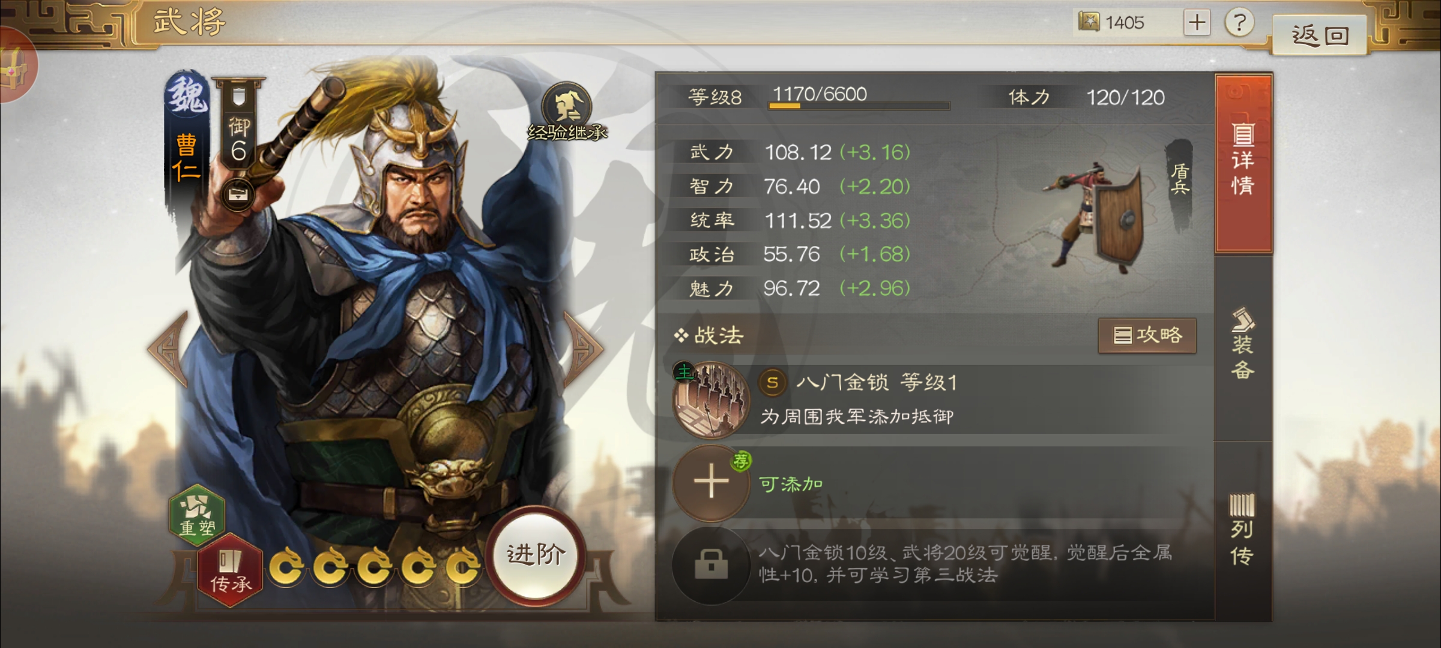1441x648 pixels.
Task: Open the 攻略 strategy guide button
Action: tap(1147, 335)
